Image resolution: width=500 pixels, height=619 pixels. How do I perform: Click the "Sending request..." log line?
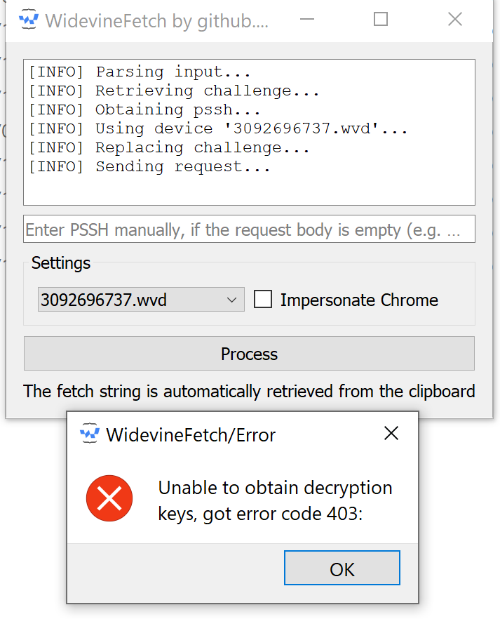coord(149,167)
